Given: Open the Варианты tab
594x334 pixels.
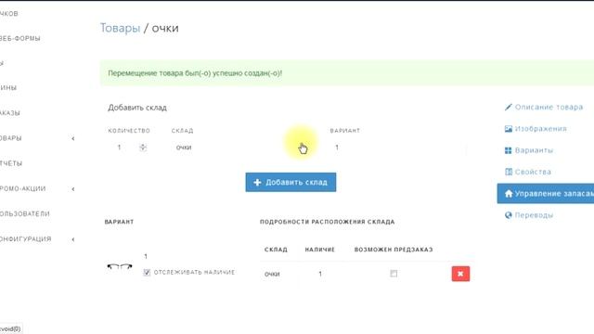Looking at the screenshot, I should (x=529, y=150).
